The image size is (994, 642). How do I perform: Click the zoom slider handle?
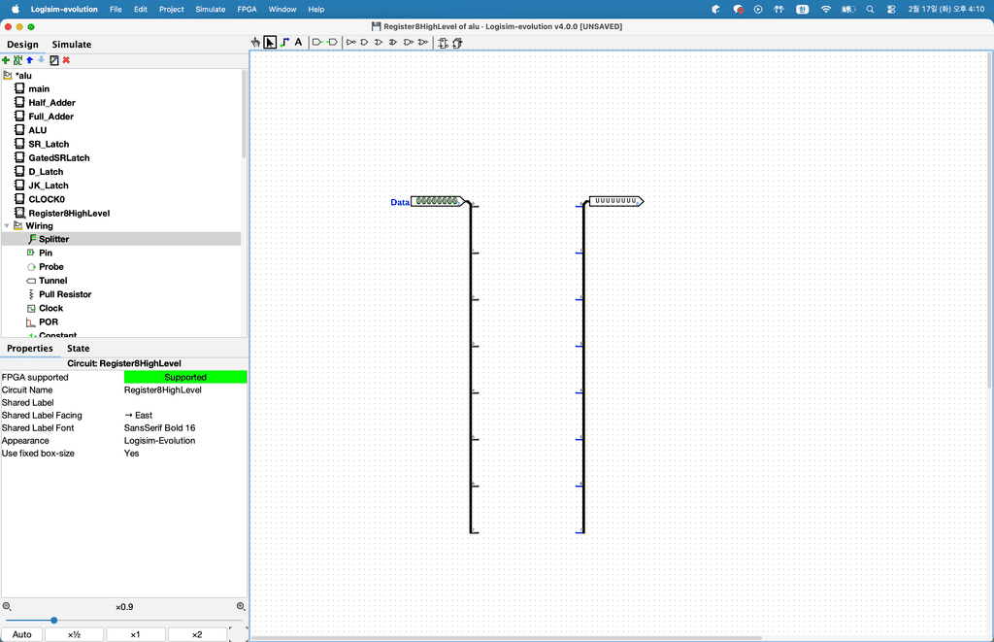[x=54, y=620]
